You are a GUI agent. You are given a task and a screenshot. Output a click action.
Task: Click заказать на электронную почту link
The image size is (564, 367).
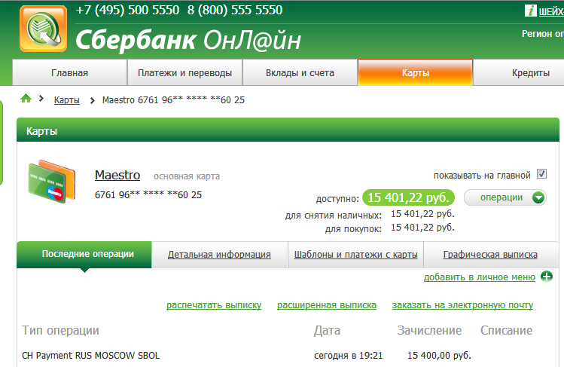462,305
